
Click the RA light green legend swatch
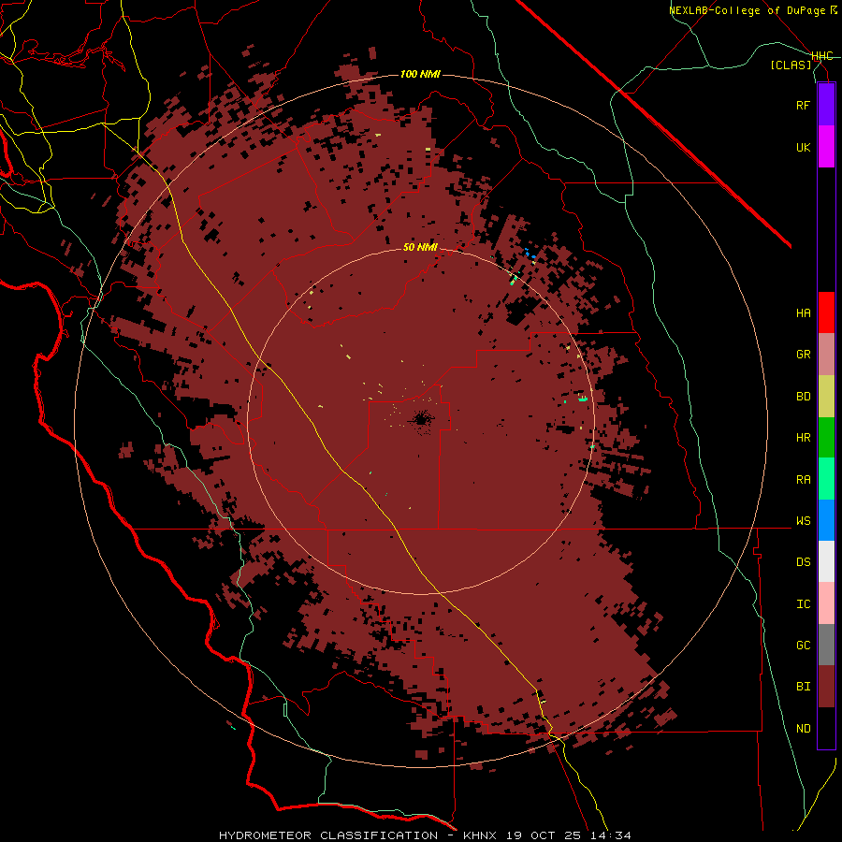[826, 479]
